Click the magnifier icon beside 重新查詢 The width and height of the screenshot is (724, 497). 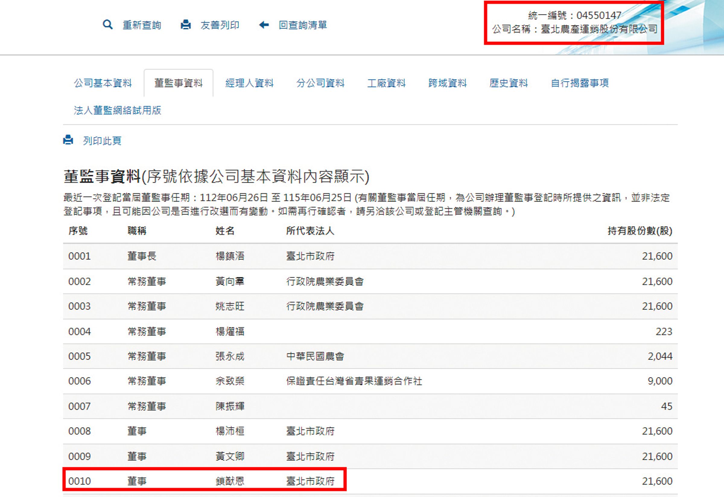point(107,25)
